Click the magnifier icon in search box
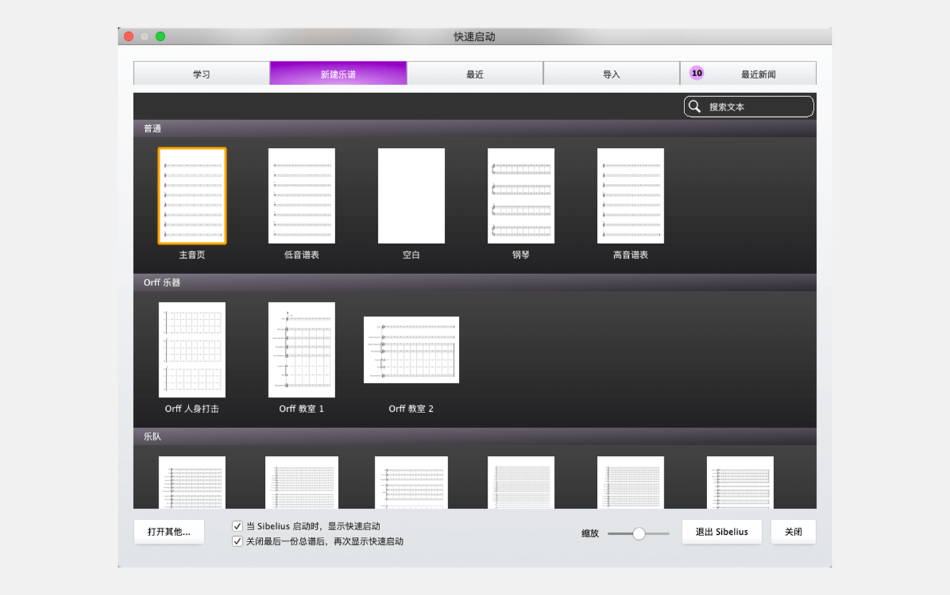 click(x=694, y=107)
